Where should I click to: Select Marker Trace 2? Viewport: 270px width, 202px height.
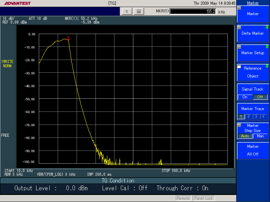click(249, 116)
